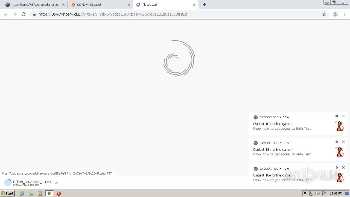Dismiss the top turbobit.net notification
Screen dimensions: 350x197
click(x=343, y=116)
